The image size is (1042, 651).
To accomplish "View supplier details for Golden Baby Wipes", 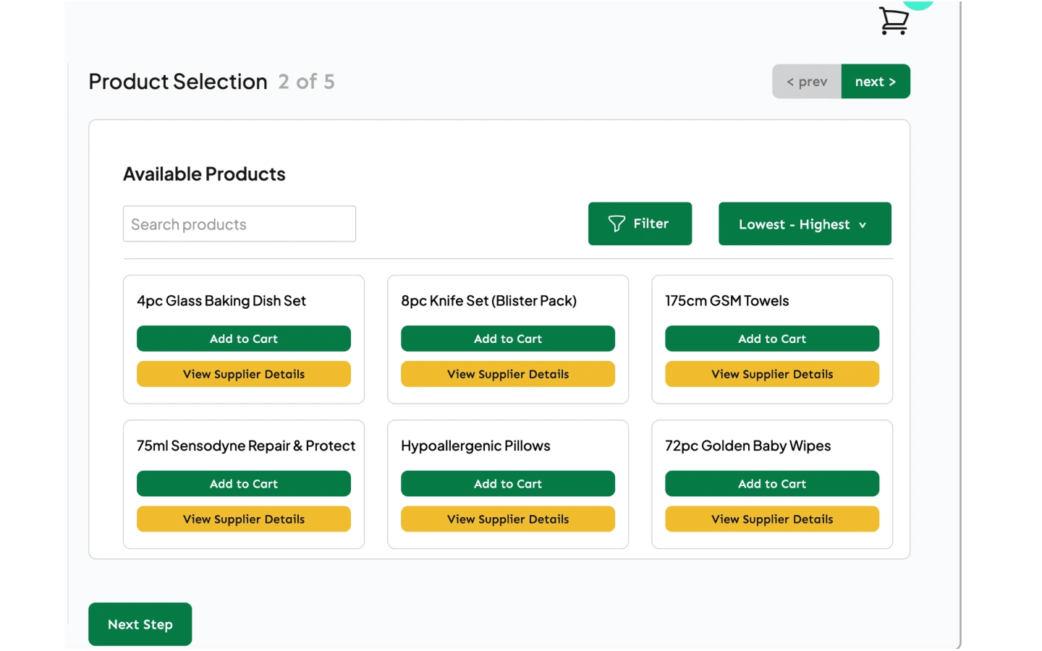I will [x=772, y=519].
